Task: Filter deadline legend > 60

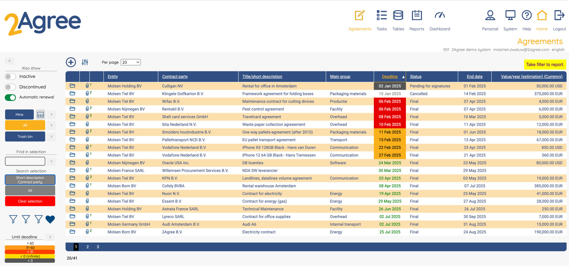Action: (30, 243)
